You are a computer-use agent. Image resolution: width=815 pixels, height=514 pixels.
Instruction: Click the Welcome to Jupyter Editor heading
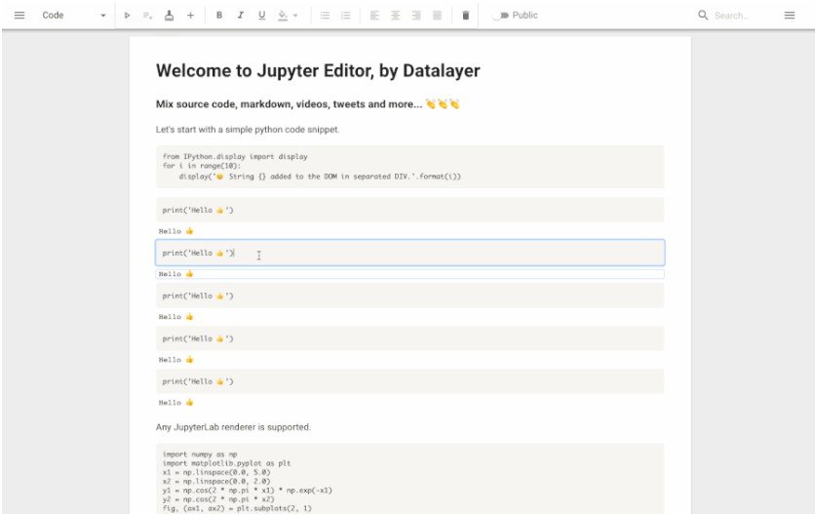pos(318,71)
